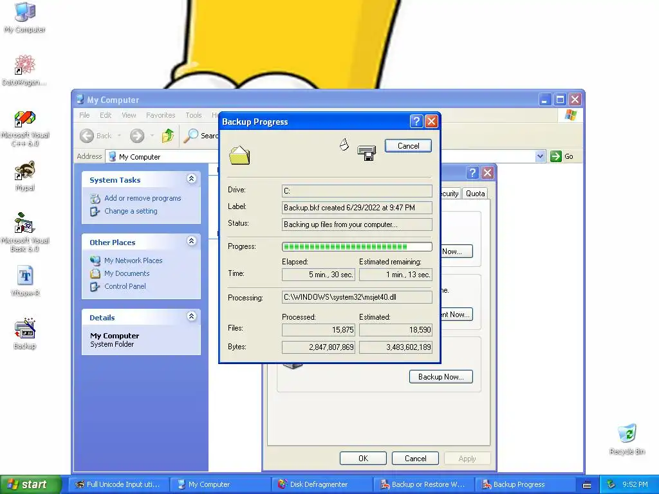
Task: Click the keyboard icon in system tray
Action: (587, 485)
